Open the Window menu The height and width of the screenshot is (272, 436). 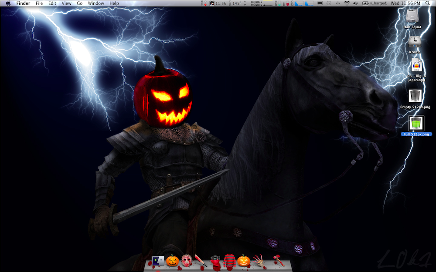click(x=96, y=3)
